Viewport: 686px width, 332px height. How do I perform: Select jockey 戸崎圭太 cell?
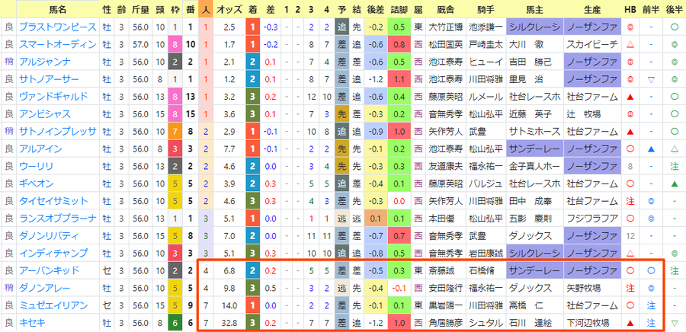click(x=486, y=45)
